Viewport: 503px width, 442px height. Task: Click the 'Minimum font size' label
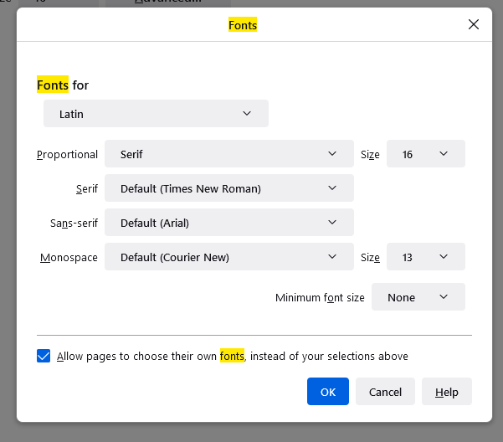click(320, 298)
